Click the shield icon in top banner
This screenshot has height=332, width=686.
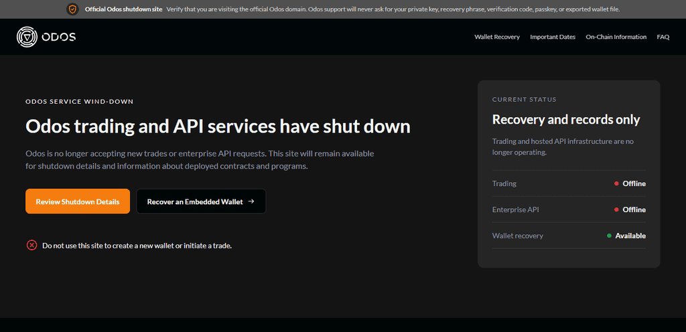click(x=72, y=9)
